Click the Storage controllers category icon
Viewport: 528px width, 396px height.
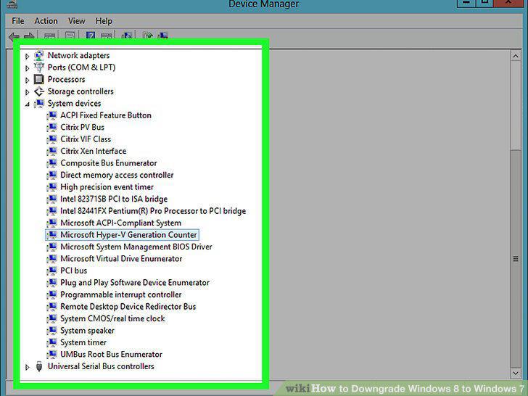pos(39,91)
